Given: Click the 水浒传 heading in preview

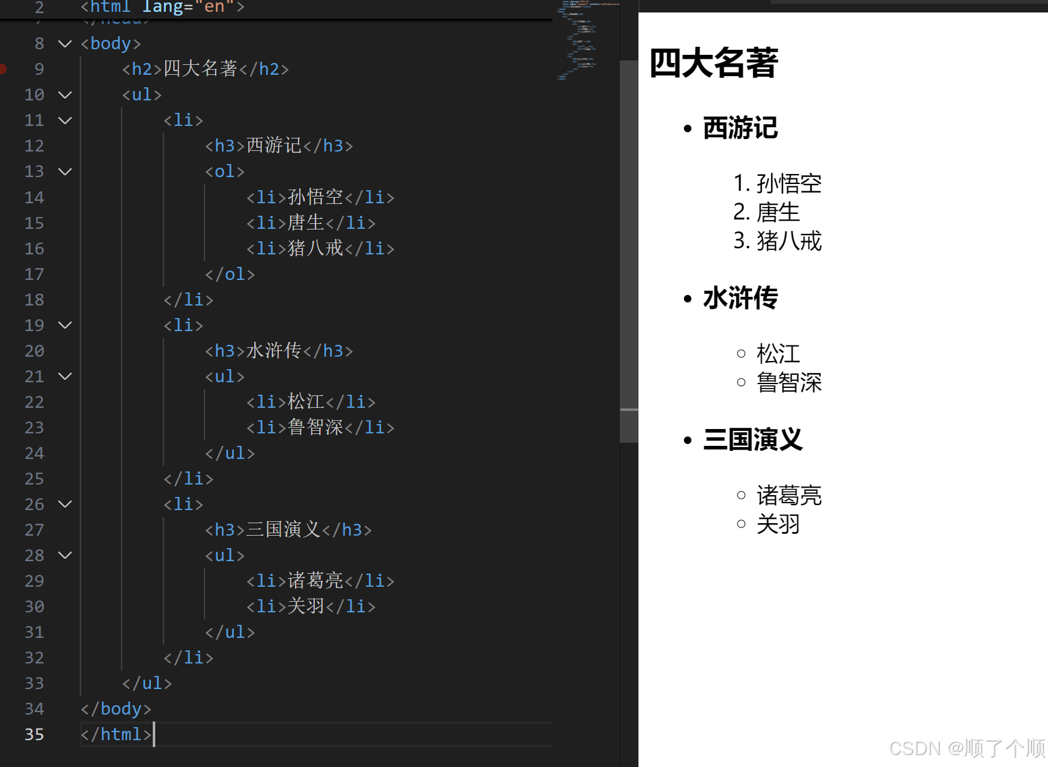Looking at the screenshot, I should pyautogui.click(x=741, y=298).
